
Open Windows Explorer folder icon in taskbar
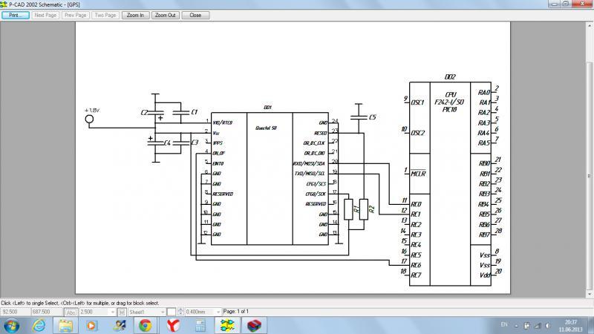coord(65,325)
